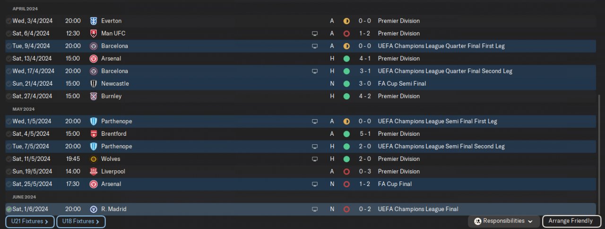Open the 3 - 1 Barcelona result
The width and height of the screenshot is (605, 229).
point(364,71)
